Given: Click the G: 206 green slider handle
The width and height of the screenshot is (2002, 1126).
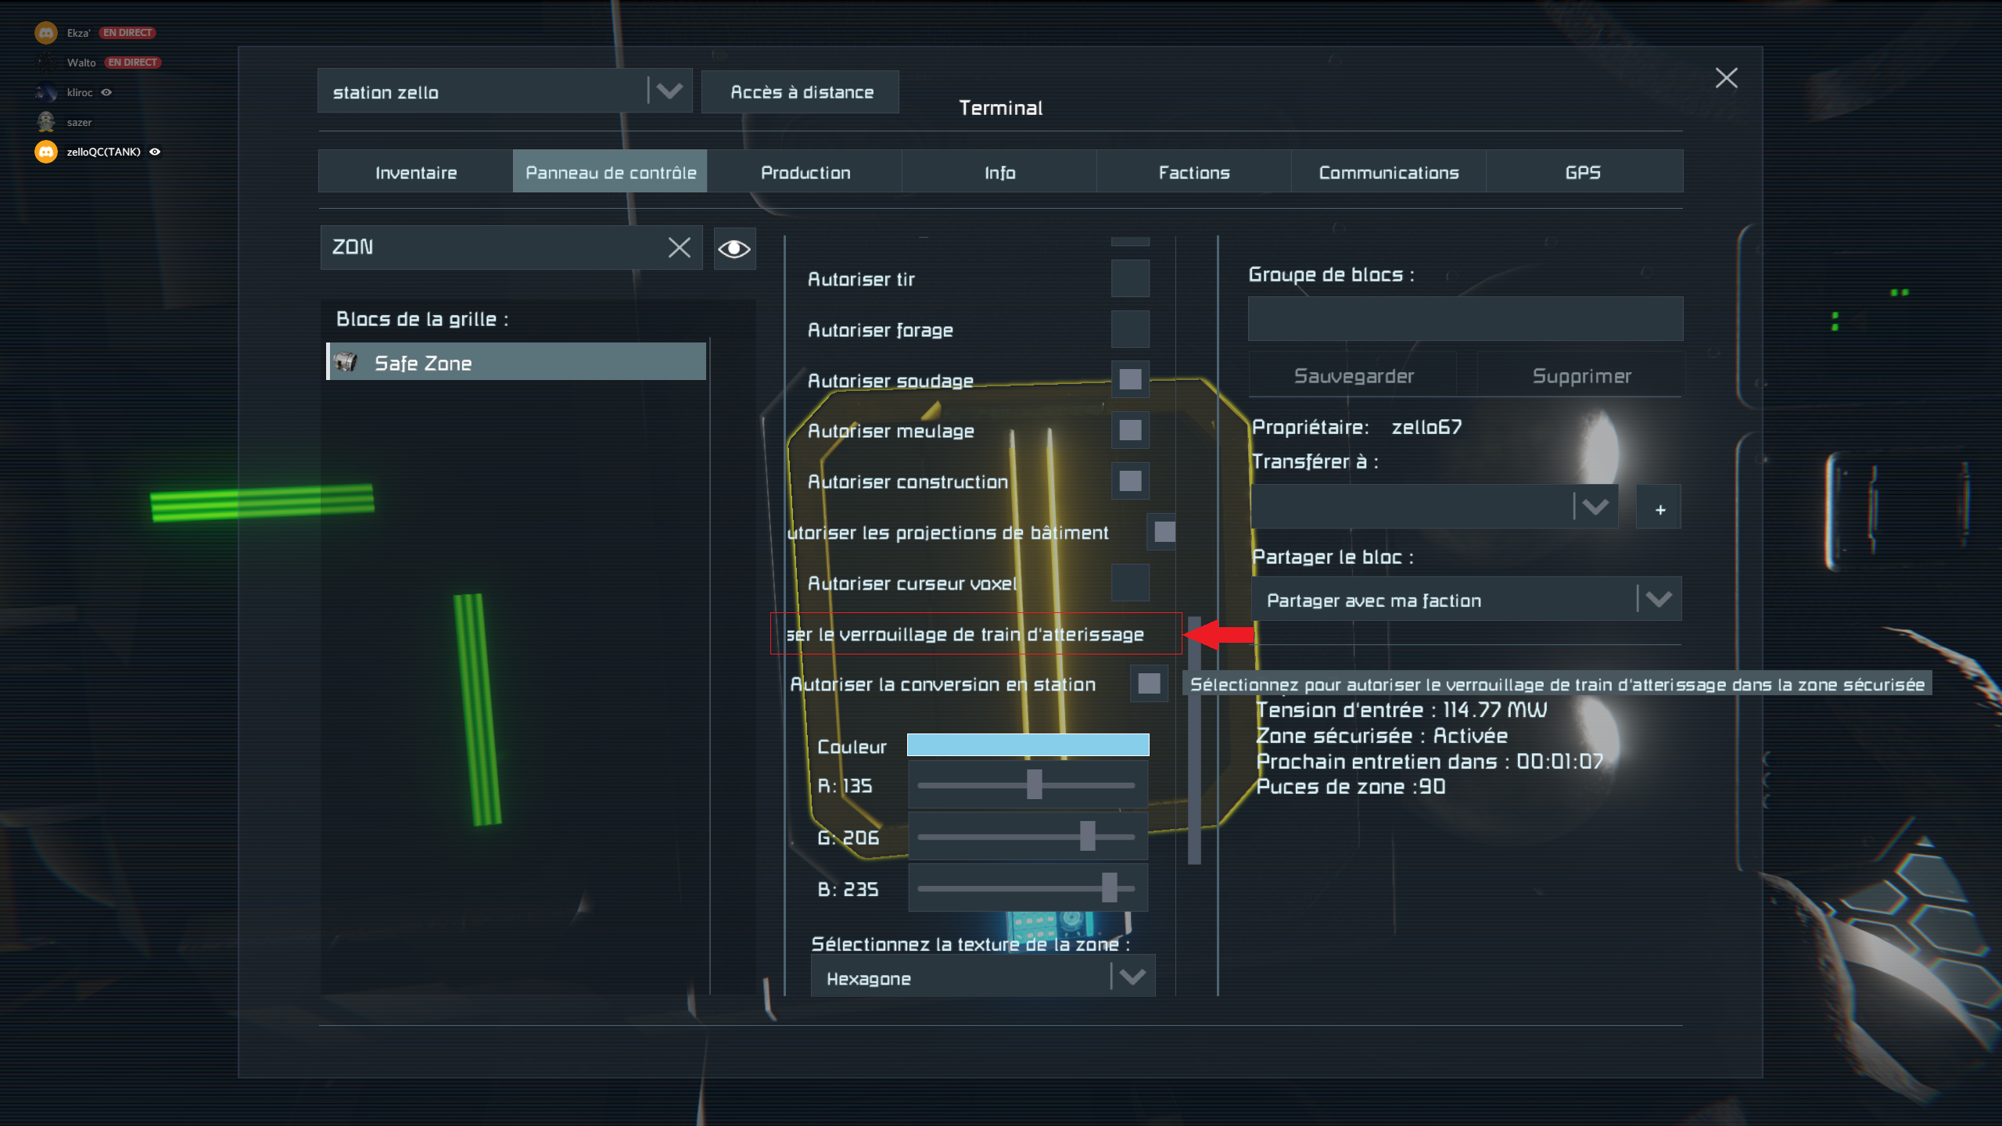Looking at the screenshot, I should (x=1087, y=836).
